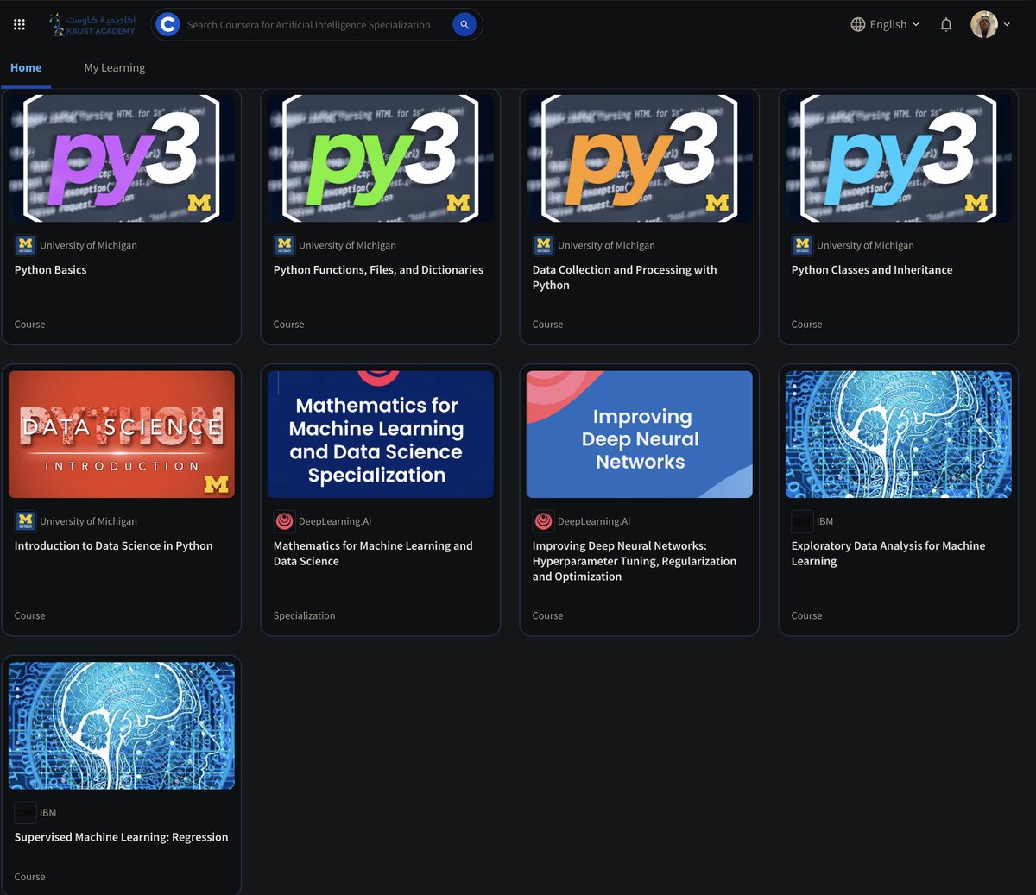Open the Python Basics thumbnail
Image resolution: width=1036 pixels, height=895 pixels.
click(x=122, y=159)
